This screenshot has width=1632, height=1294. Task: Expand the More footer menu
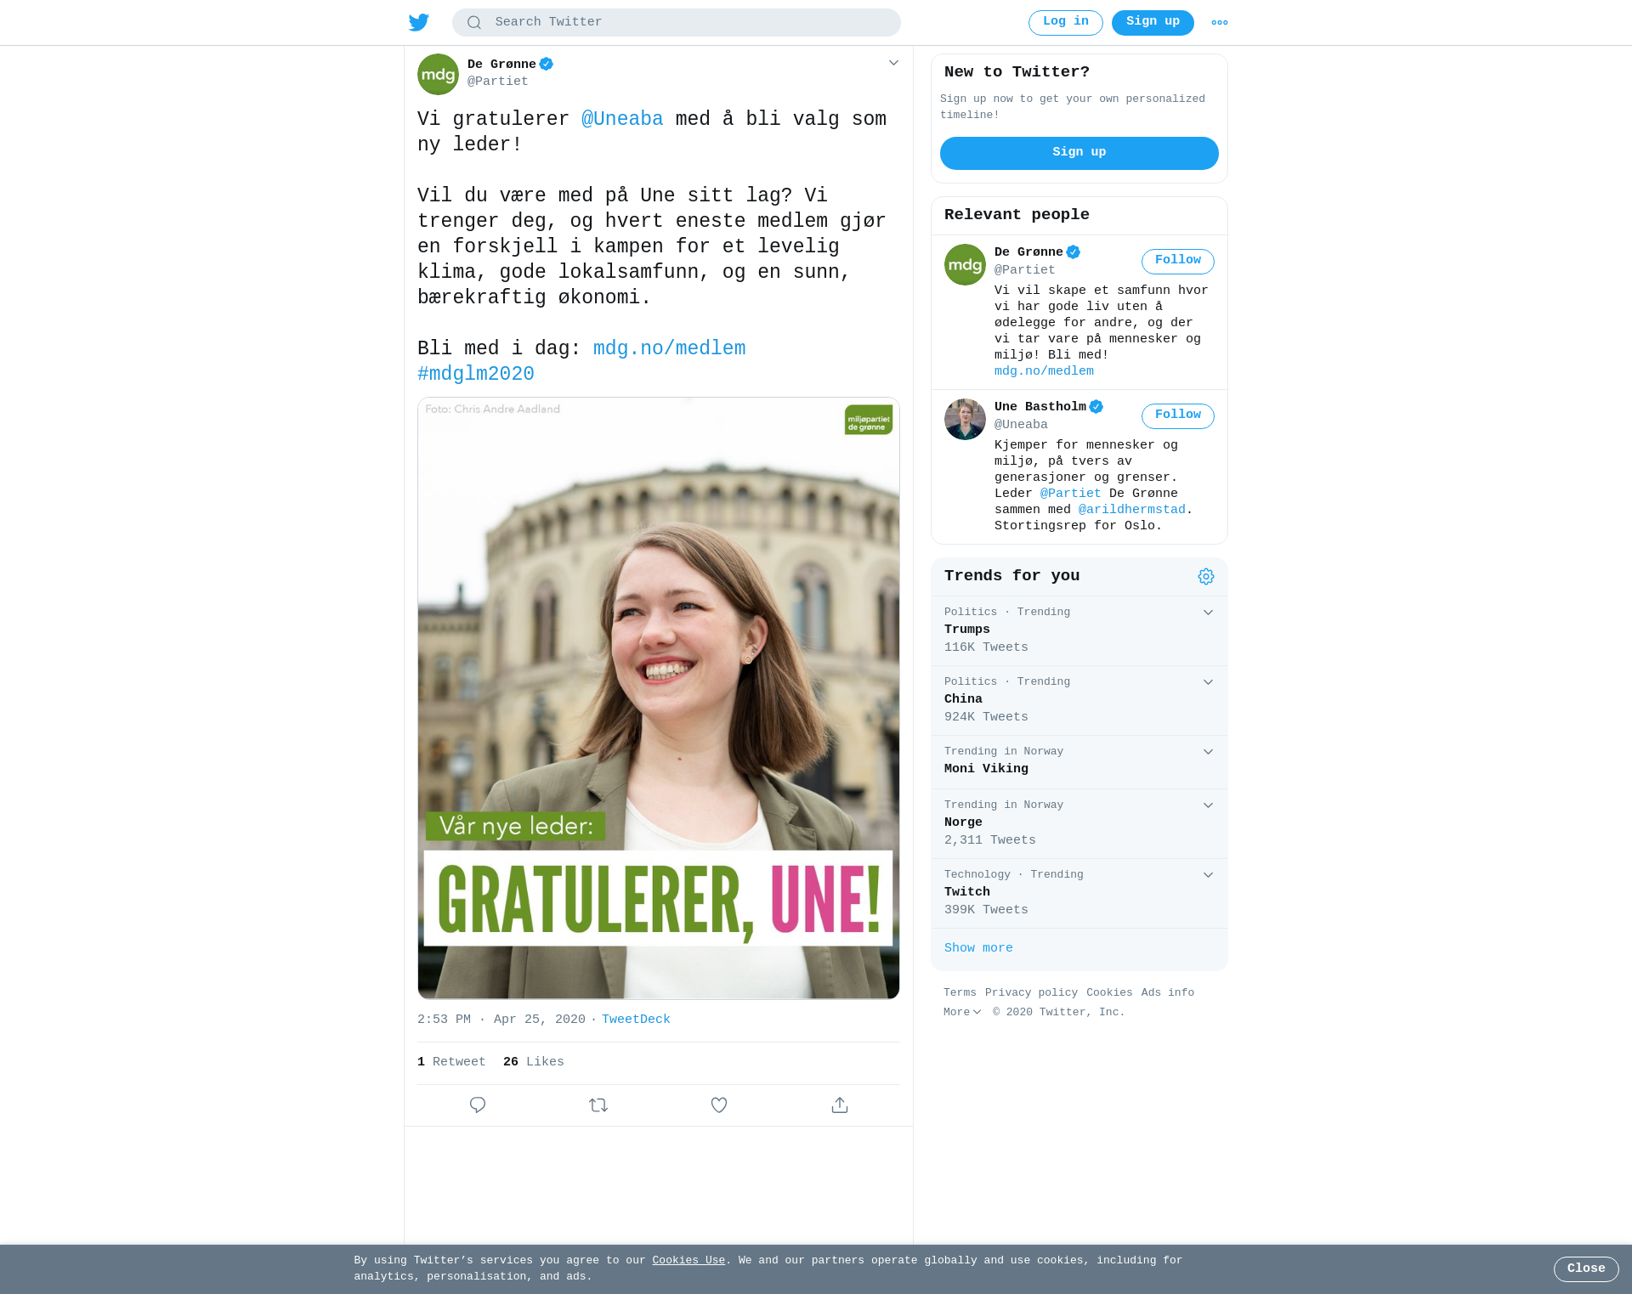[x=962, y=1012]
